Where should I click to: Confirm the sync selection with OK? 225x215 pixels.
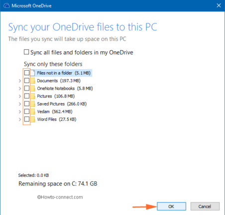[x=171, y=207]
